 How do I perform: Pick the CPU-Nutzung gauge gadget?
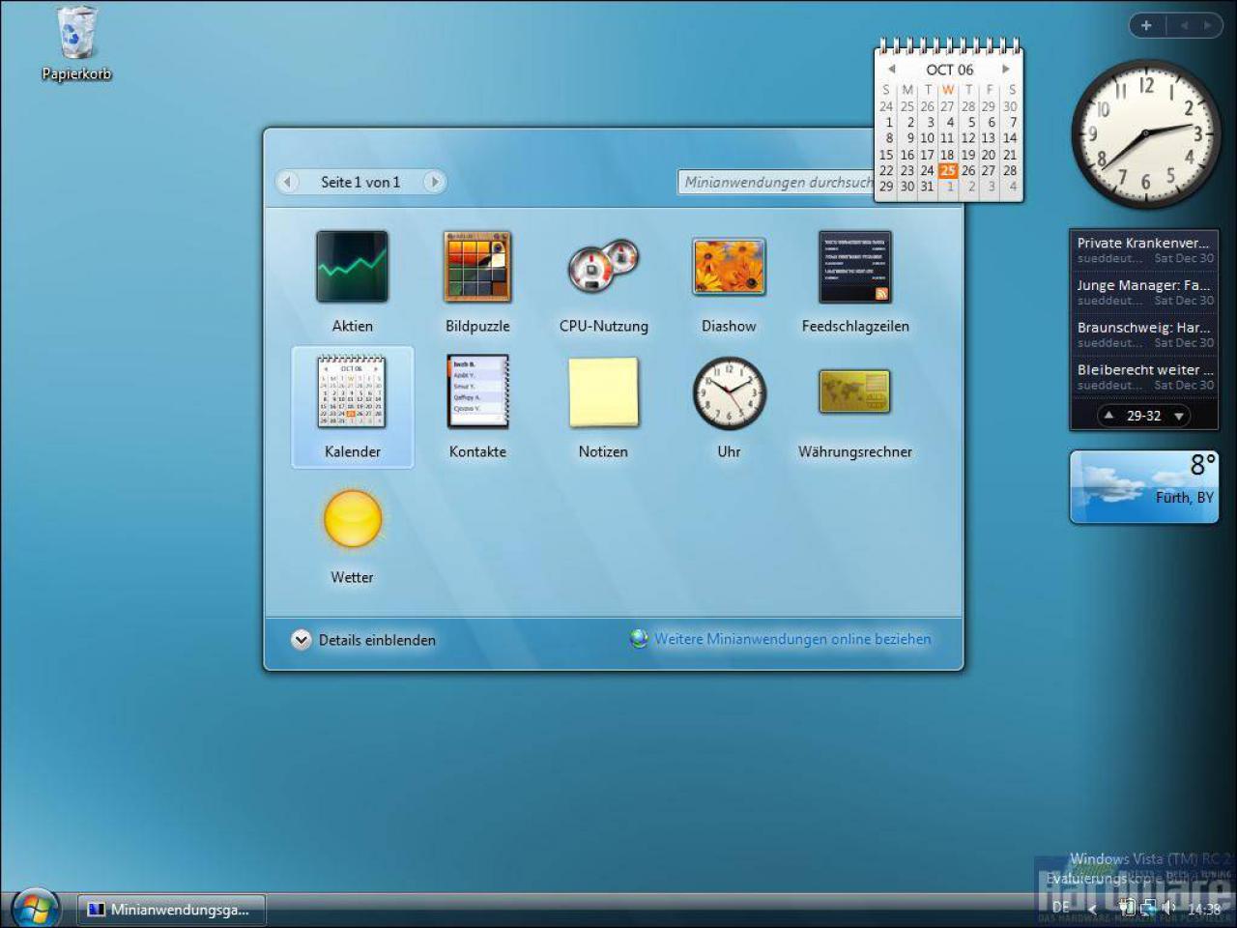click(x=603, y=267)
